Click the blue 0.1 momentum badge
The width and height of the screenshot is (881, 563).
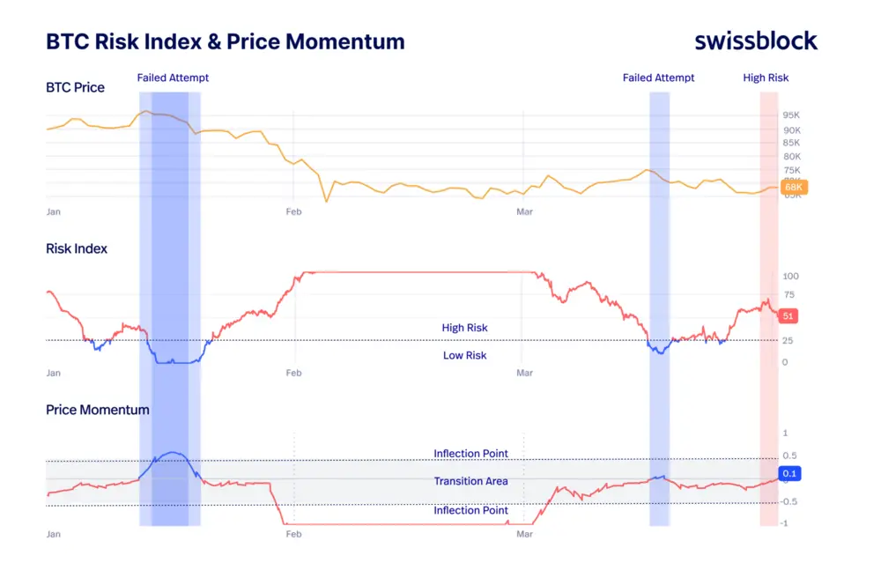coord(789,474)
